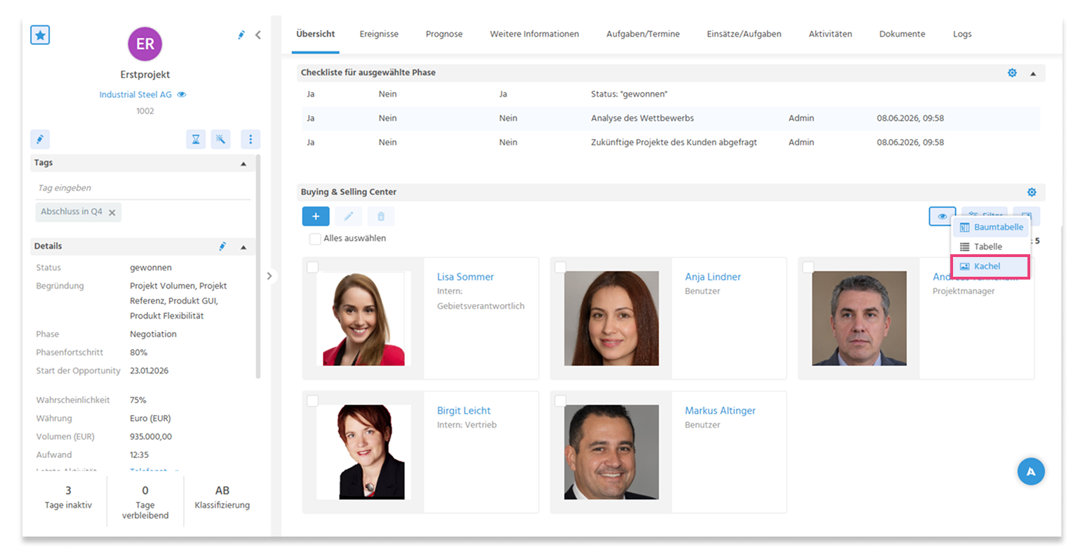Select 'Zukünftige Projekte des Kunden abgefragt' row
The width and height of the screenshot is (1085, 552).
(671, 142)
